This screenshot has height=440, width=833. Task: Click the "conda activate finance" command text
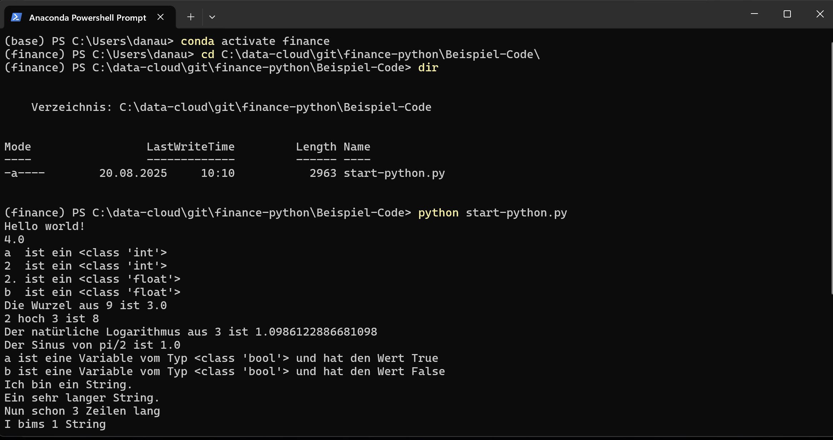255,41
